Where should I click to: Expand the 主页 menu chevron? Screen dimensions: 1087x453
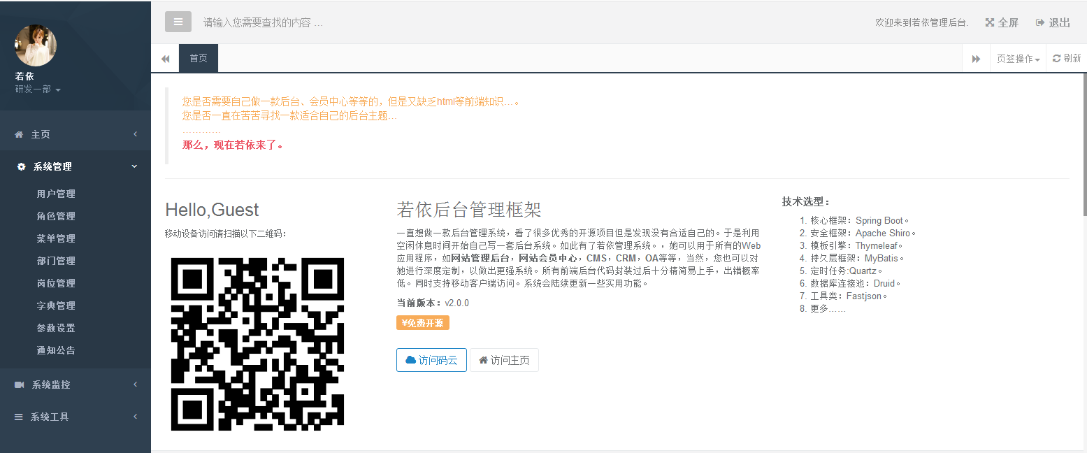pos(135,134)
